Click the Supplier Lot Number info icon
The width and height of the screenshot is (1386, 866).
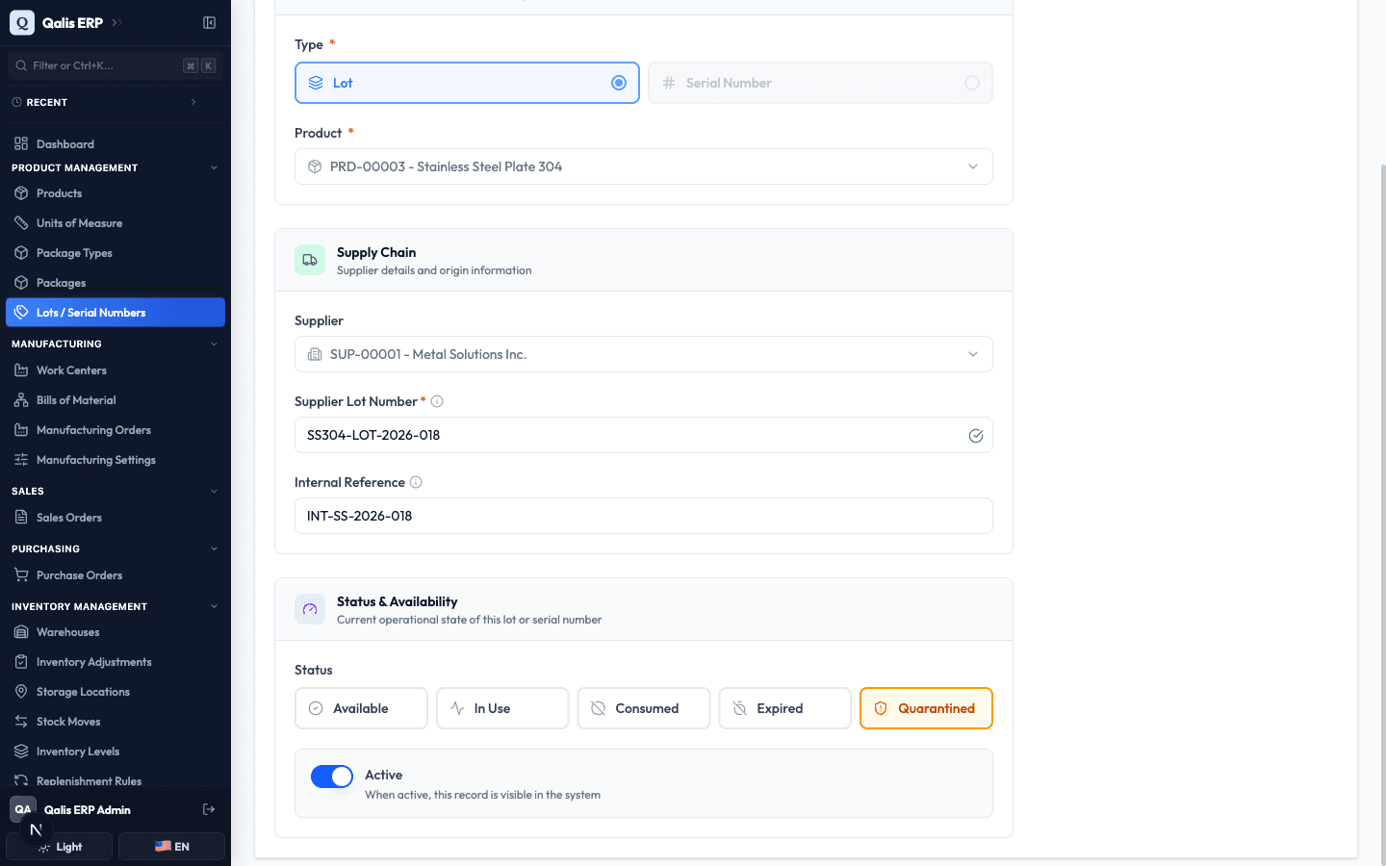[437, 401]
